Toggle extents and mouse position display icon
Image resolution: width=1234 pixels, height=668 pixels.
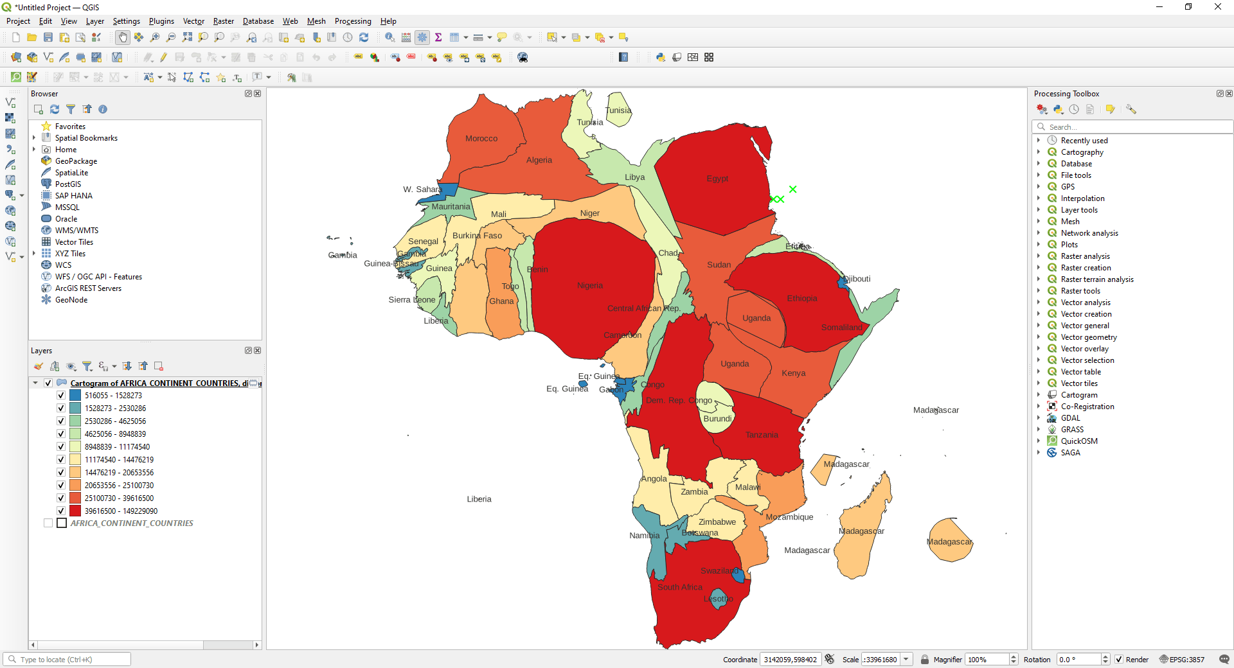click(x=829, y=660)
